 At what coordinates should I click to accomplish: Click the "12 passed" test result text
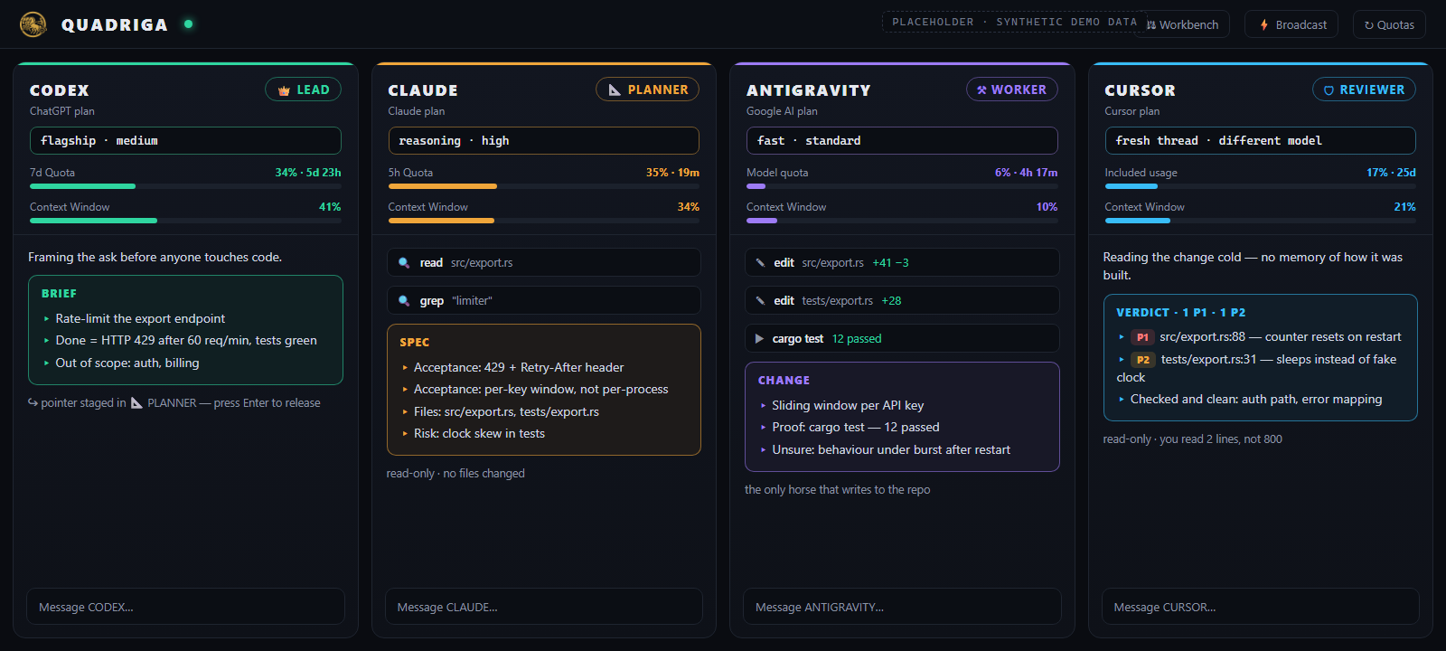(x=857, y=339)
